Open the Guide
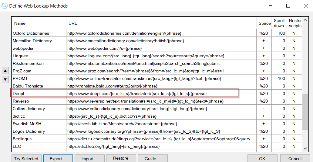313x162 pixels. [x=153, y=159]
